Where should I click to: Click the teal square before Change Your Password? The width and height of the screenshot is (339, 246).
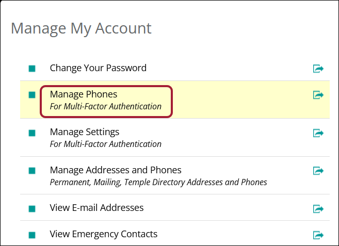[32, 68]
